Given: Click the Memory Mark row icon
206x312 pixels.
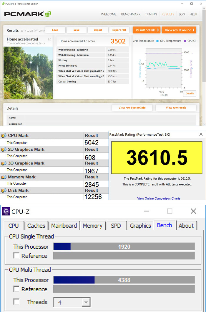Looking at the screenshot, I should coord(4,177).
